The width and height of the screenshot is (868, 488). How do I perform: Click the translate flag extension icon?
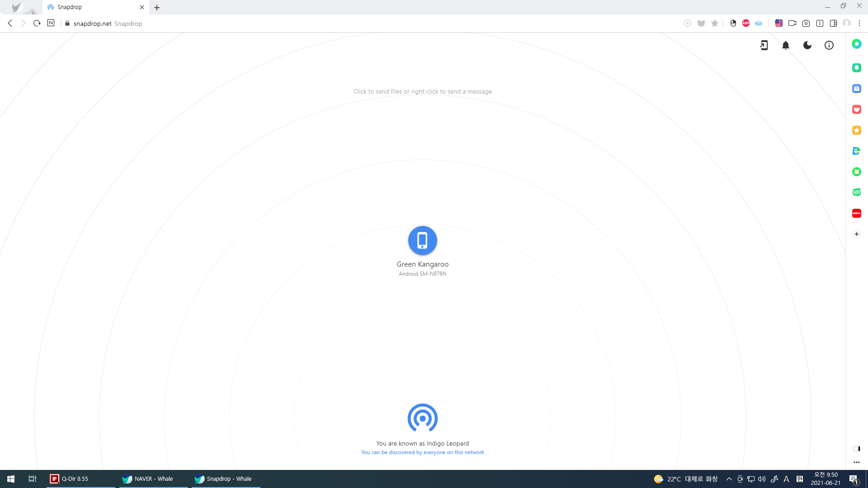tap(778, 23)
